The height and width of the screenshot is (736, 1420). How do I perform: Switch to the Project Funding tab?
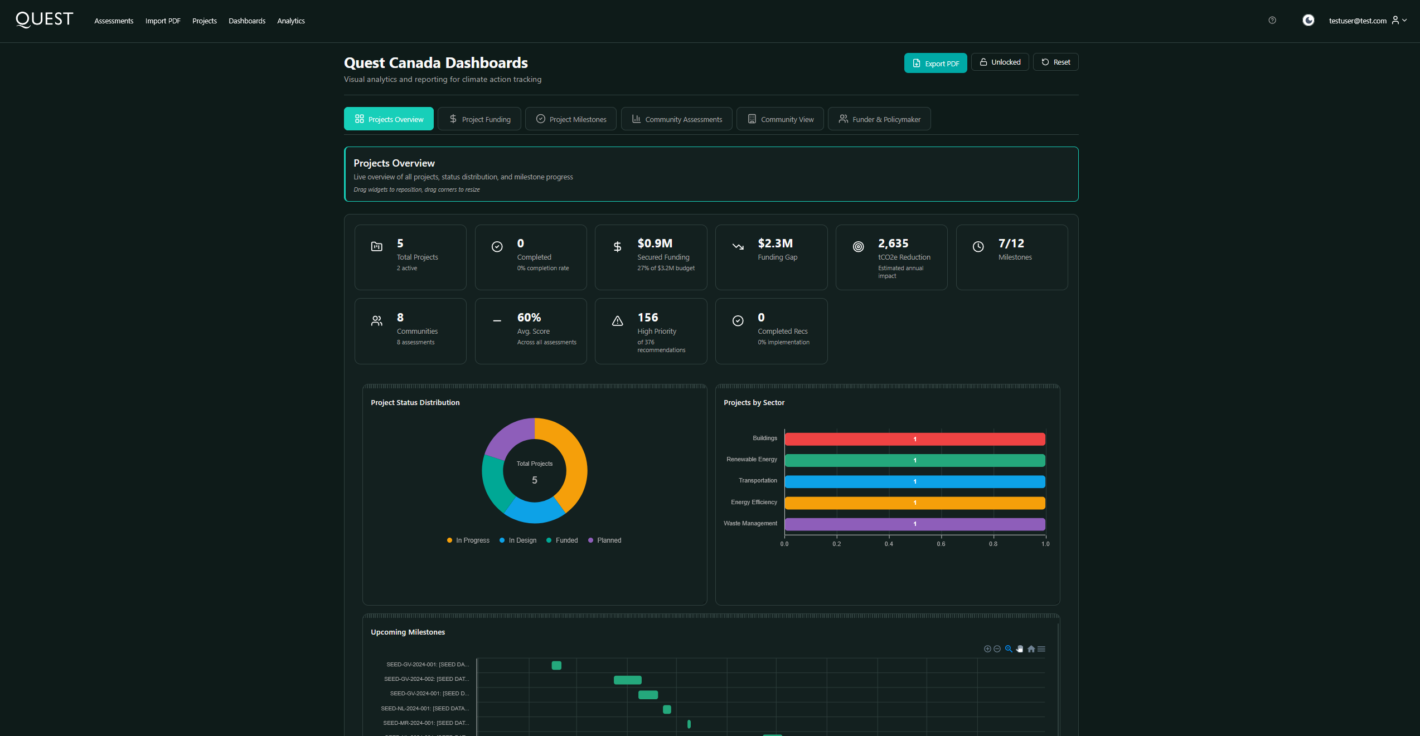[x=479, y=119]
